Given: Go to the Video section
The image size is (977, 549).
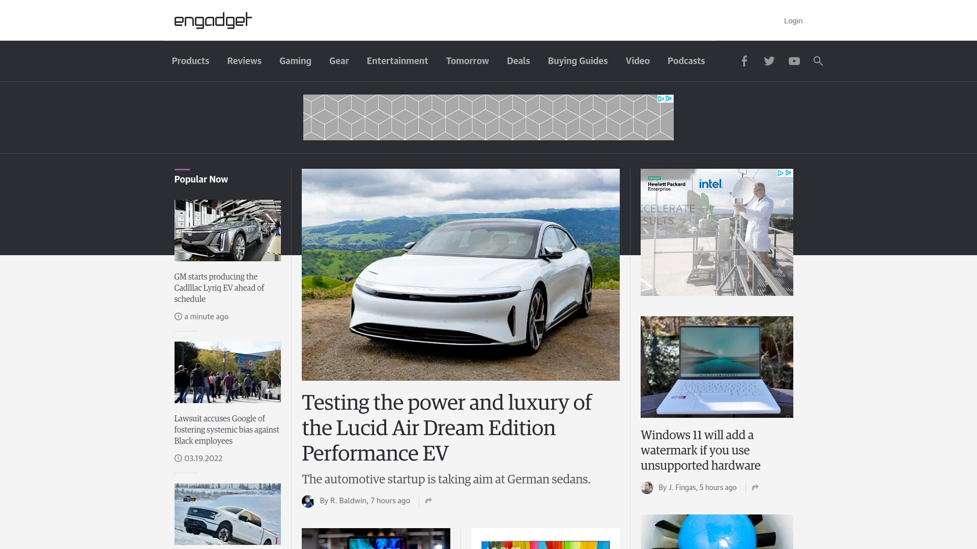Looking at the screenshot, I should coord(638,61).
